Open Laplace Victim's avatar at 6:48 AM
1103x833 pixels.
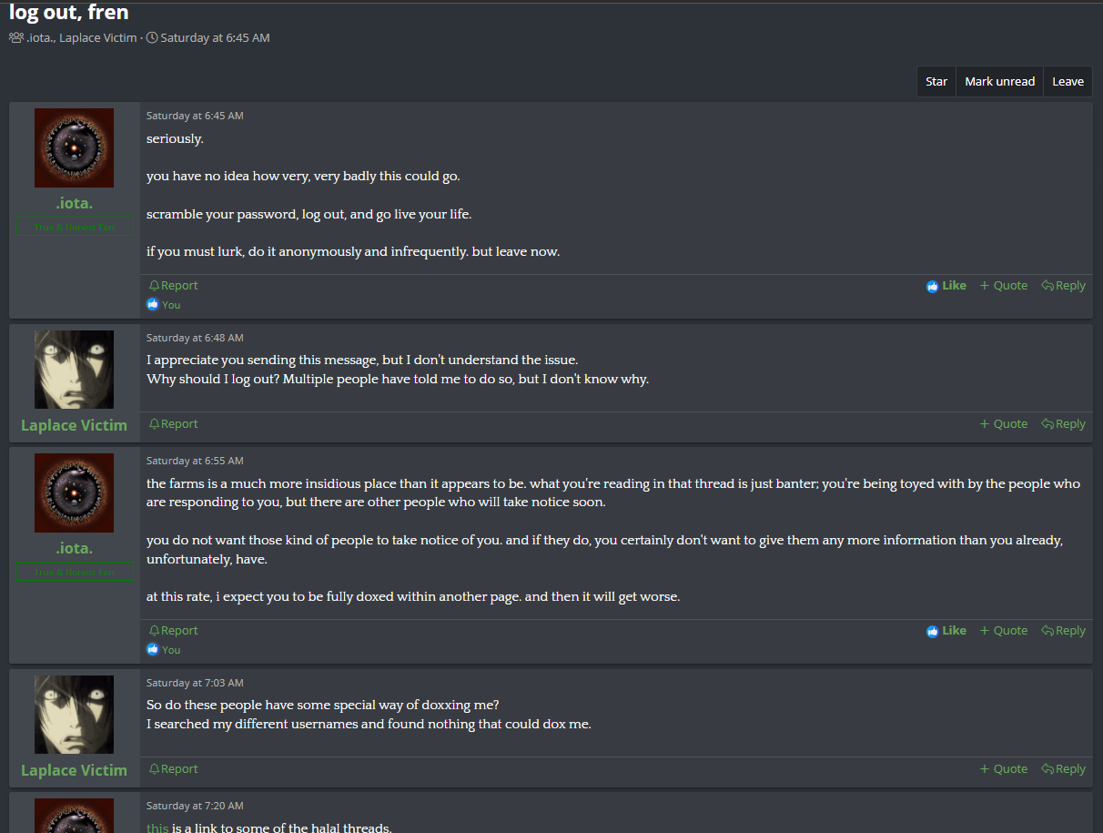[75, 370]
